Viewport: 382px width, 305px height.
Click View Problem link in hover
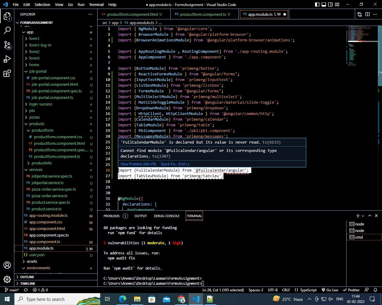pyautogui.click(x=138, y=164)
